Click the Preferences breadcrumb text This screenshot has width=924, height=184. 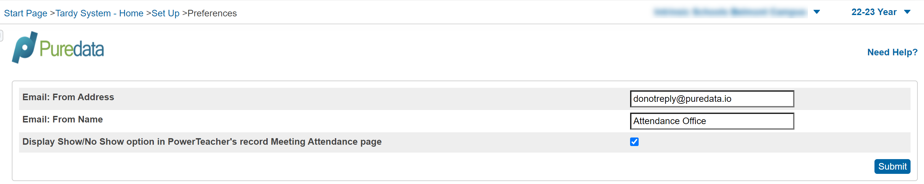pyautogui.click(x=212, y=13)
